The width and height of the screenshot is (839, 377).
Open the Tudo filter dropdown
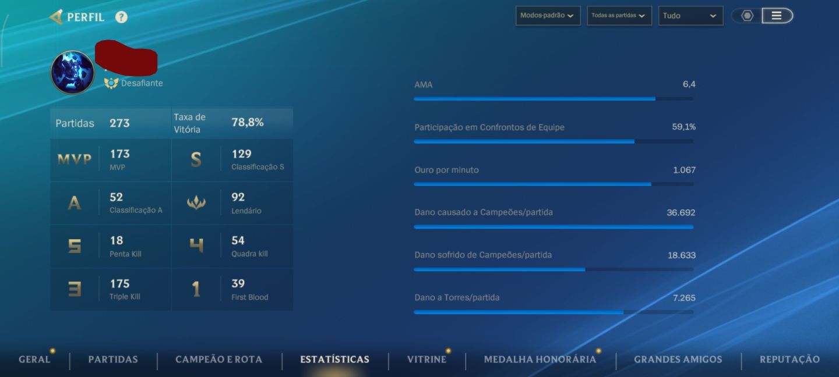tap(690, 16)
